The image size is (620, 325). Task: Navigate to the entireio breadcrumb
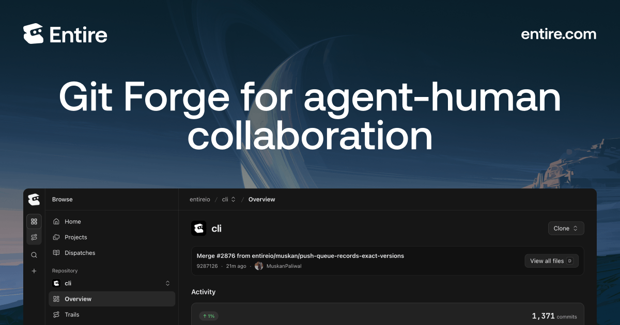coord(200,200)
